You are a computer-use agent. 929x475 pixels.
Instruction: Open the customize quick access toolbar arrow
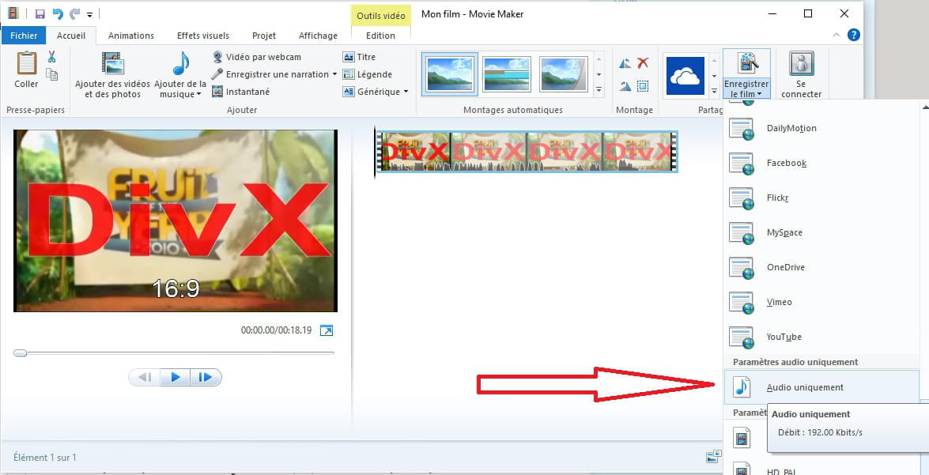coord(89,14)
